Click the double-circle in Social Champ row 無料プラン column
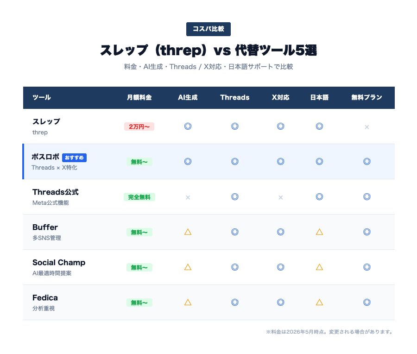 tap(367, 267)
